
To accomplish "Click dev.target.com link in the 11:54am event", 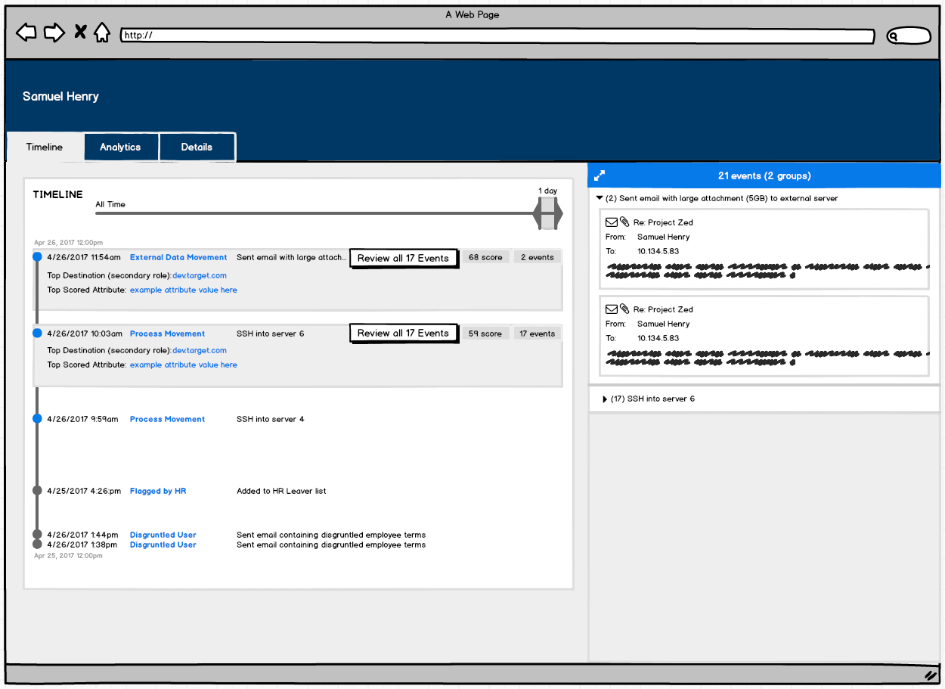I will [x=200, y=275].
